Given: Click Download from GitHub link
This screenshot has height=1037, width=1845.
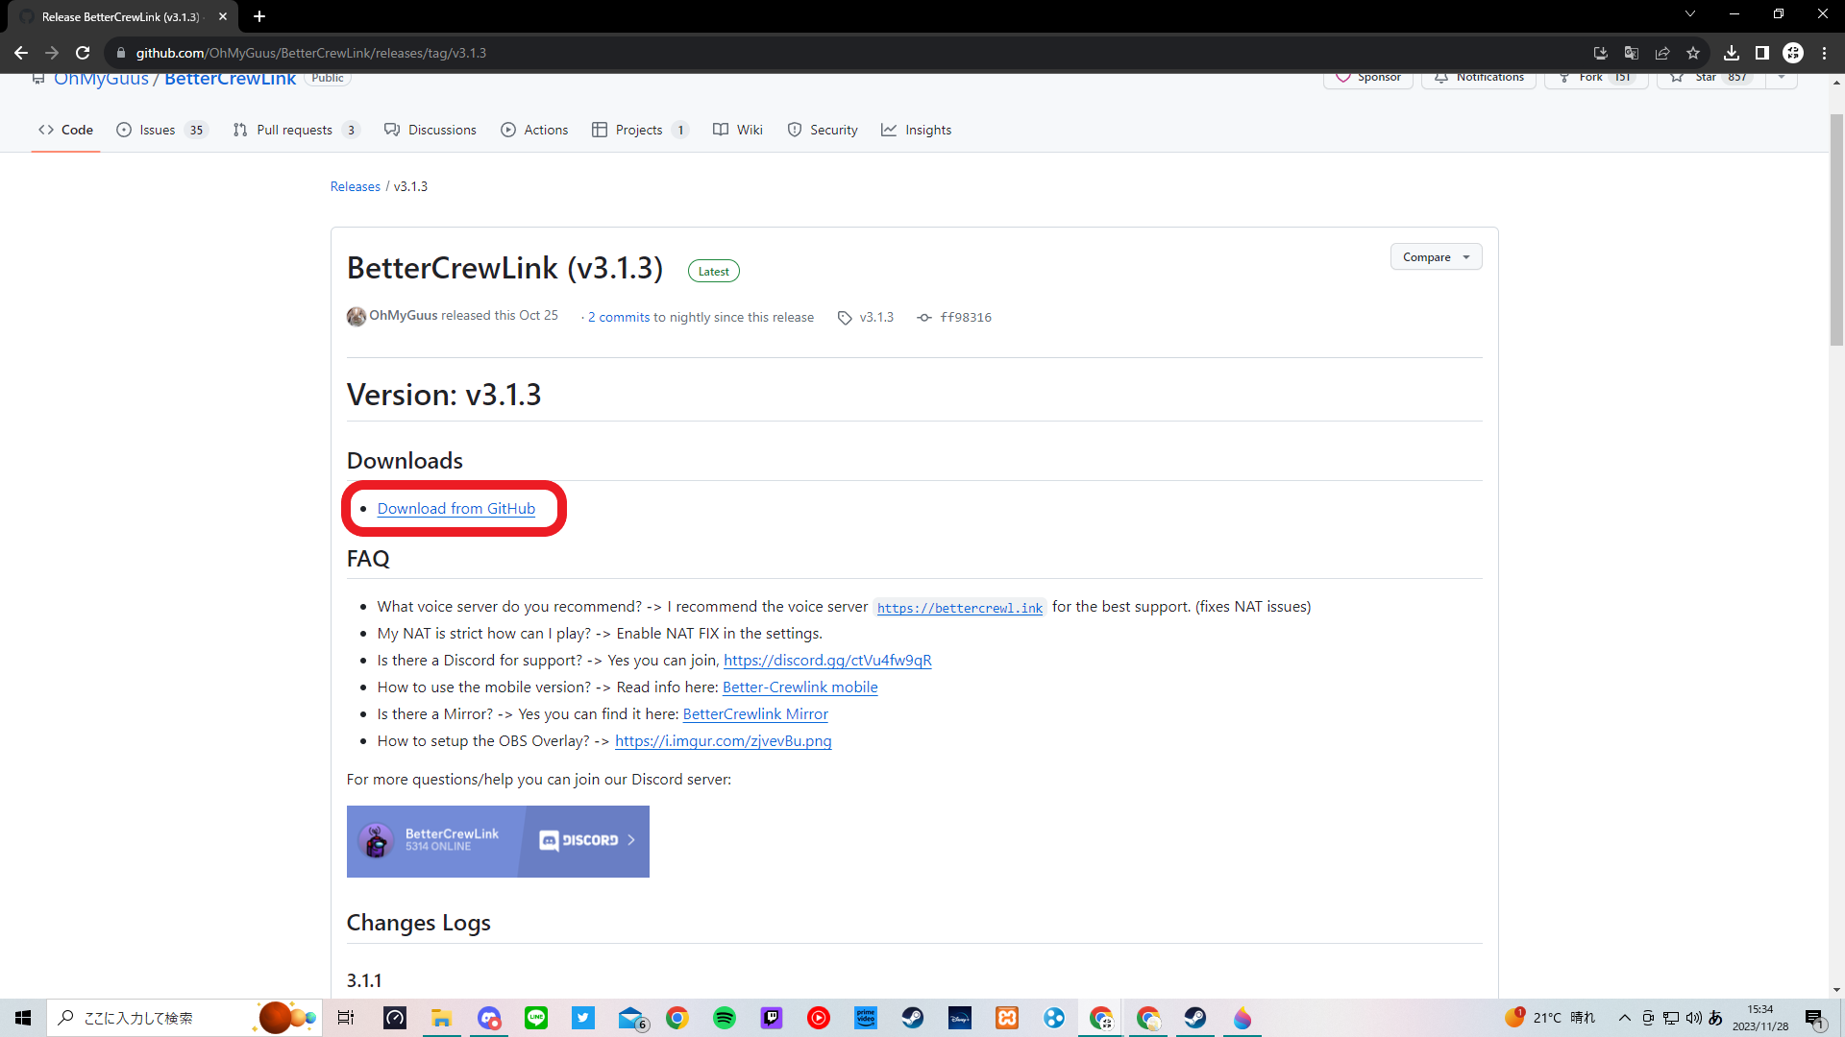Looking at the screenshot, I should (x=455, y=509).
